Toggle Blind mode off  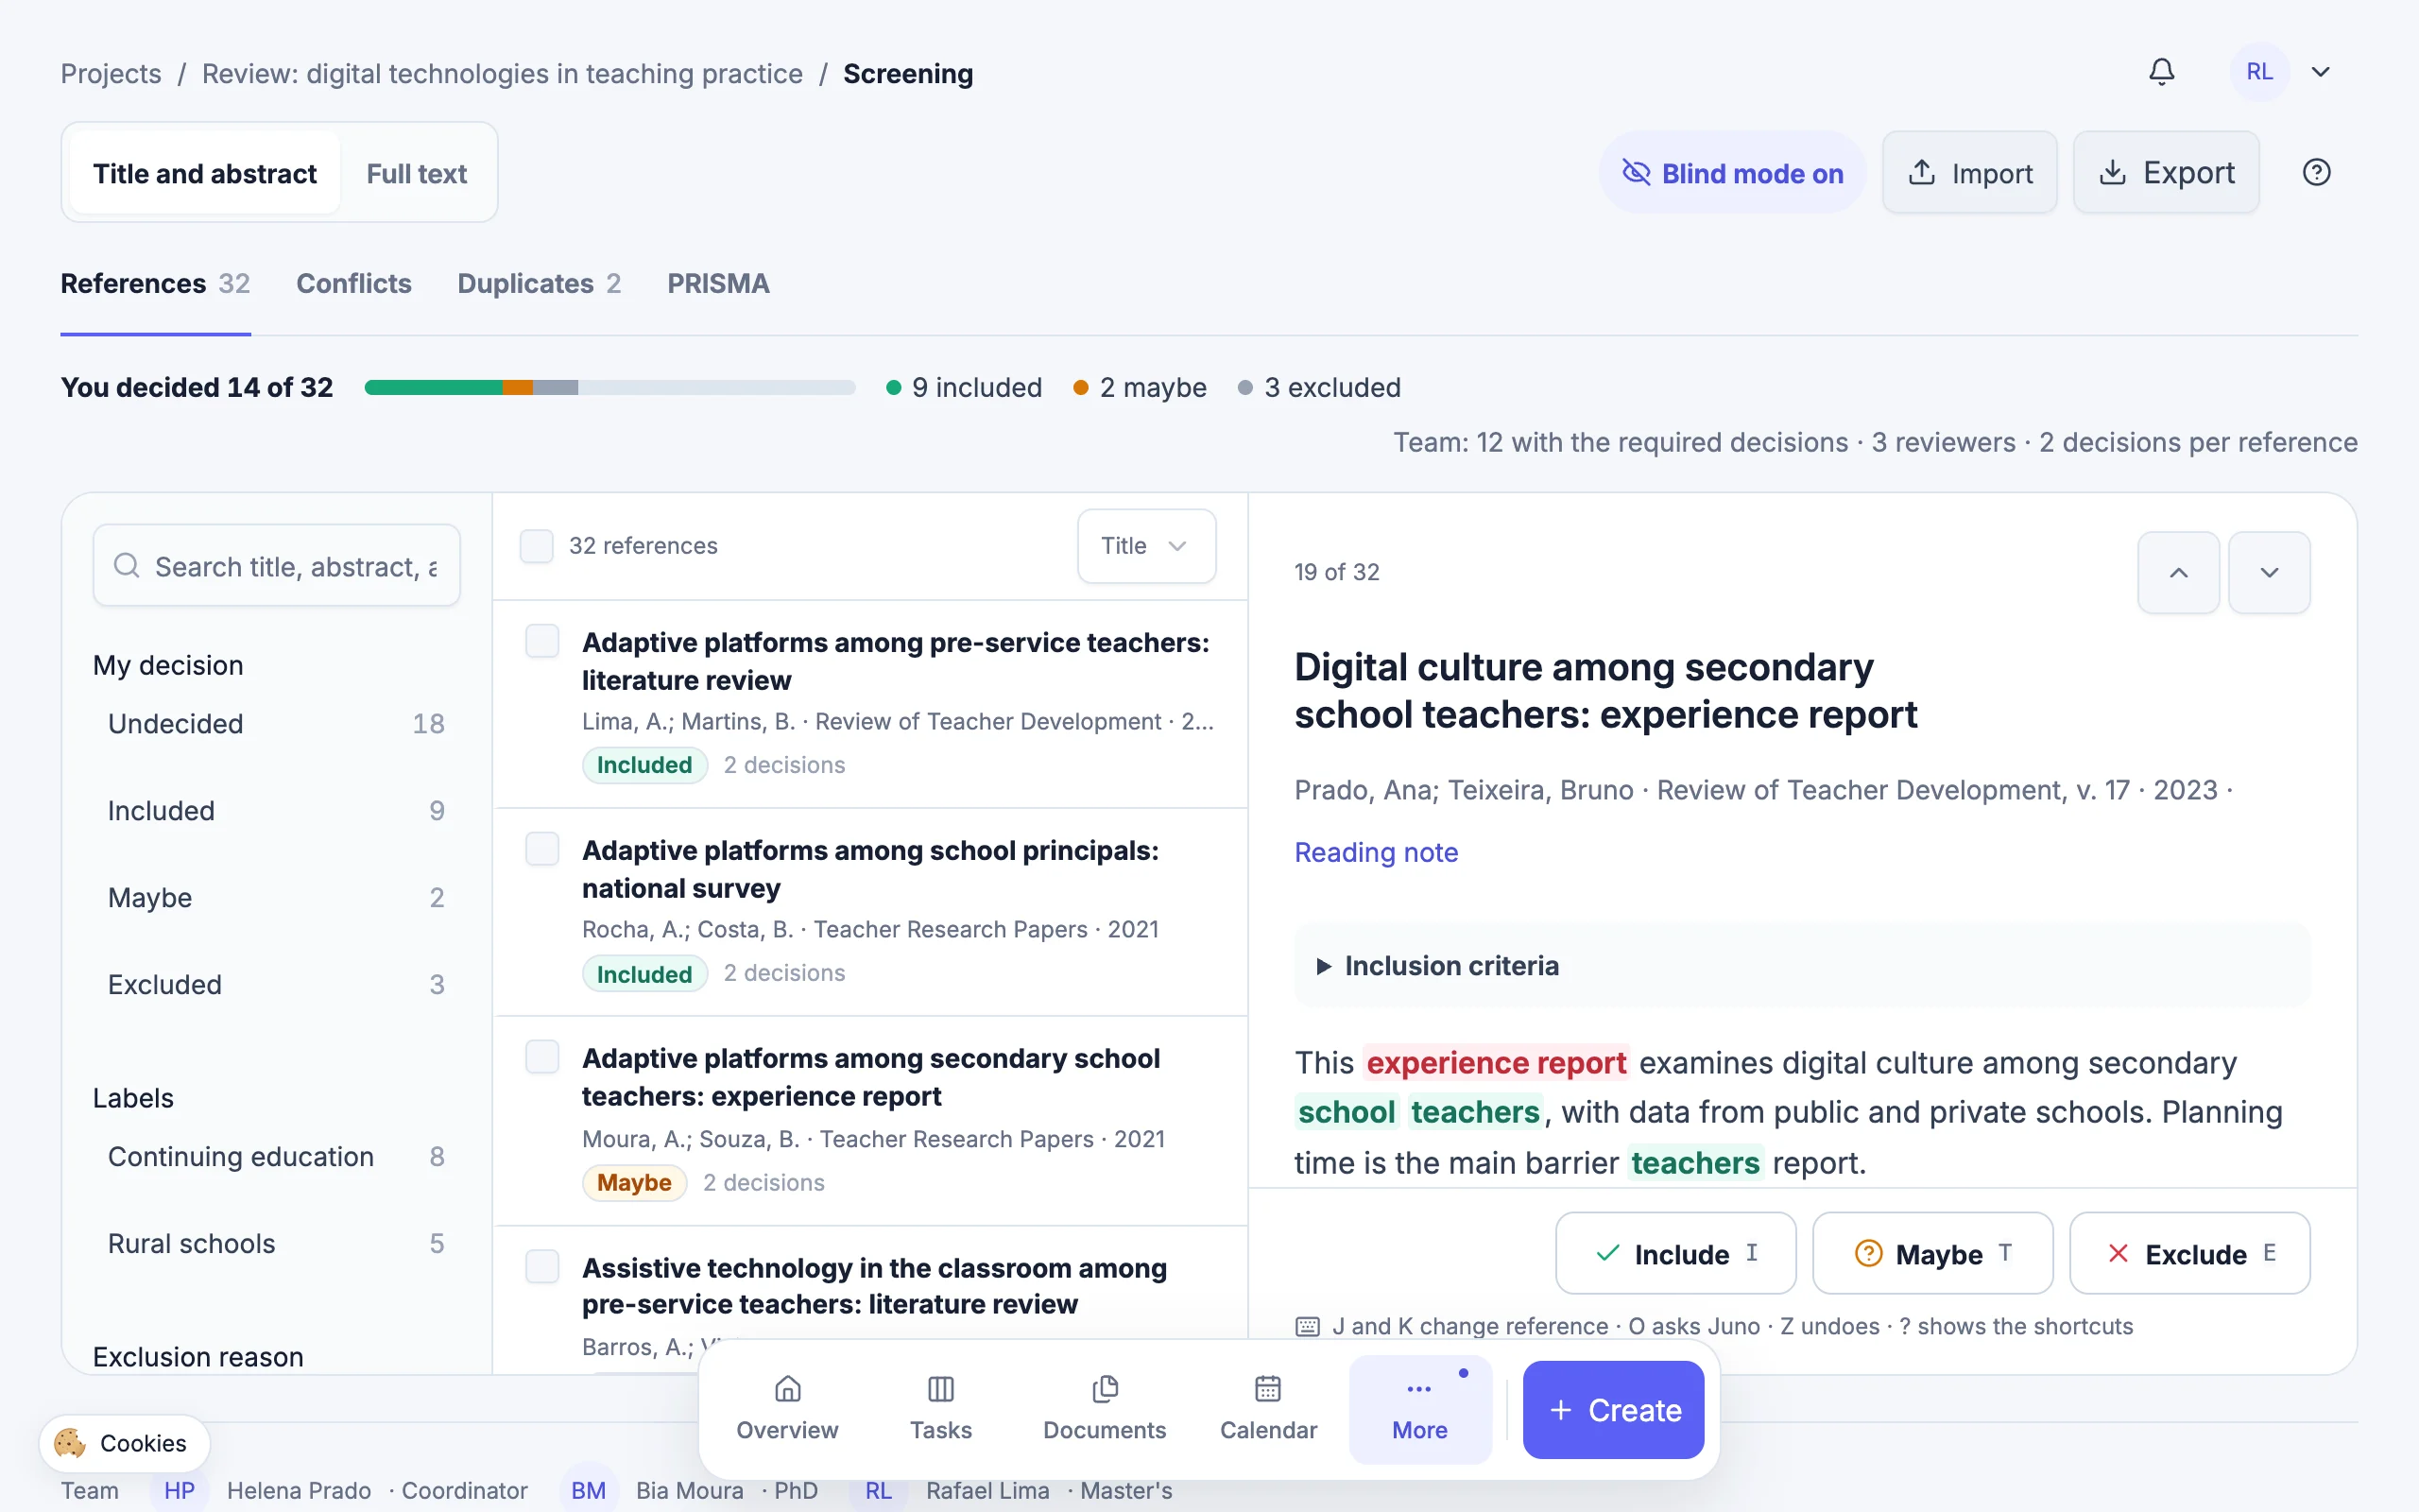point(1732,172)
